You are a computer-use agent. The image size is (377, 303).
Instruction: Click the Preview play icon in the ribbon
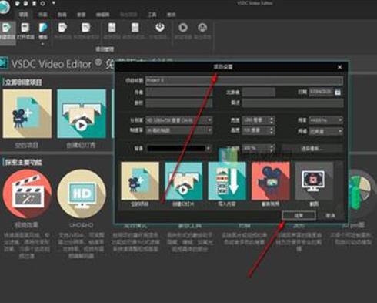183,28
